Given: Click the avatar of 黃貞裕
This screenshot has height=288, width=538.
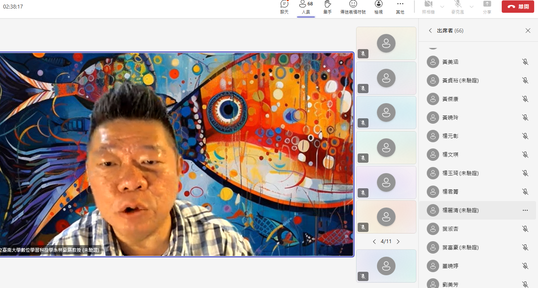Looking at the screenshot, I should pyautogui.click(x=433, y=80).
